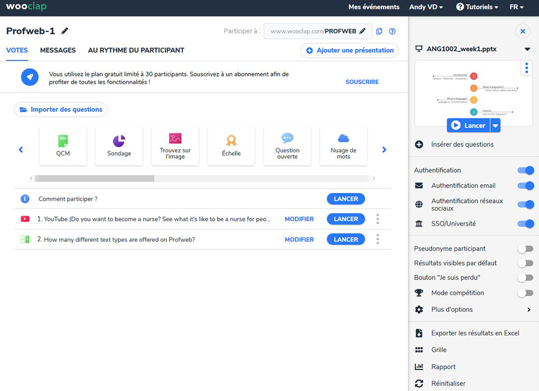Screen dimensions: 539x391
Task: Add a Sondage question
Action: (119, 145)
